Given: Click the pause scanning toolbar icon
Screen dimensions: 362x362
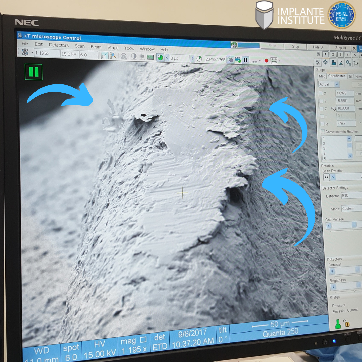Looking at the screenshot, I should pyautogui.click(x=246, y=60).
